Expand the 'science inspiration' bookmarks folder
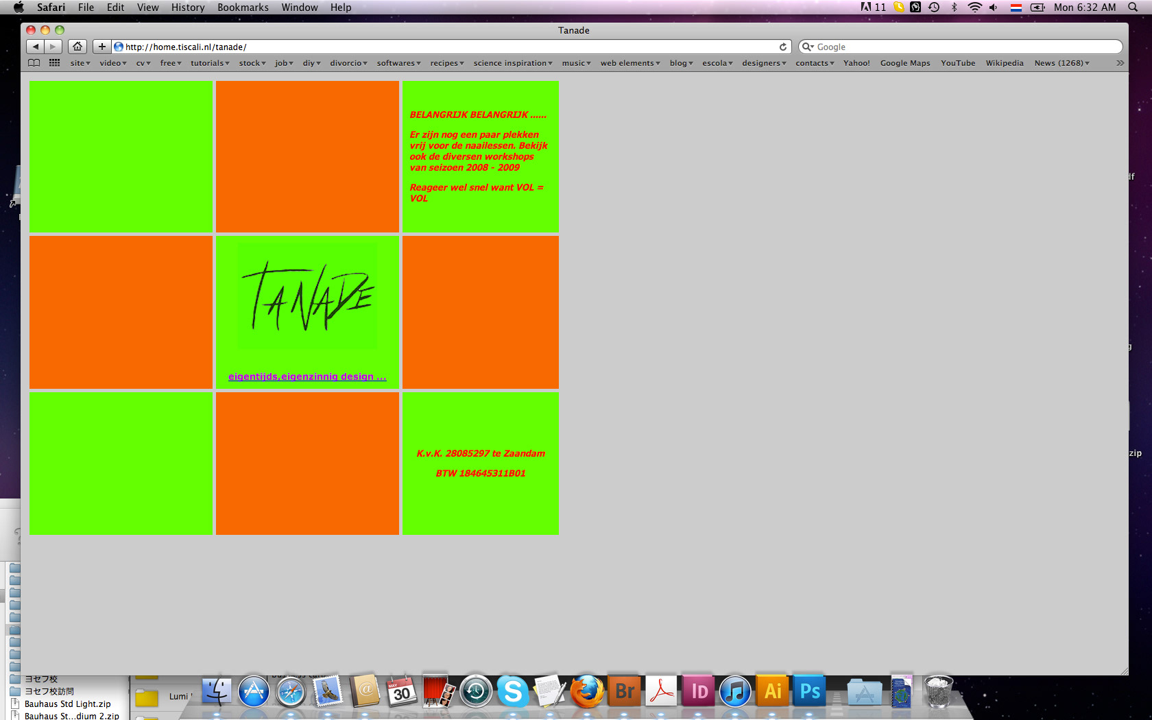Image resolution: width=1152 pixels, height=720 pixels. pos(513,63)
